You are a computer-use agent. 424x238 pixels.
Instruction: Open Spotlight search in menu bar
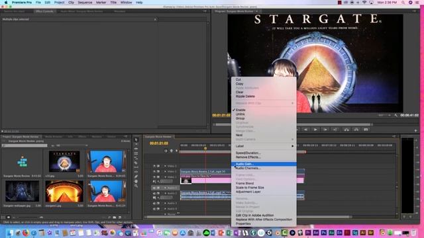pyautogui.click(x=403, y=3)
